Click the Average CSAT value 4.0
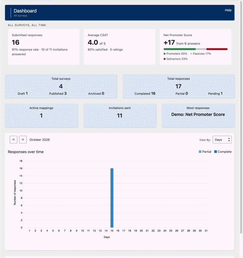The height and width of the screenshot is (258, 243). tap(93, 42)
